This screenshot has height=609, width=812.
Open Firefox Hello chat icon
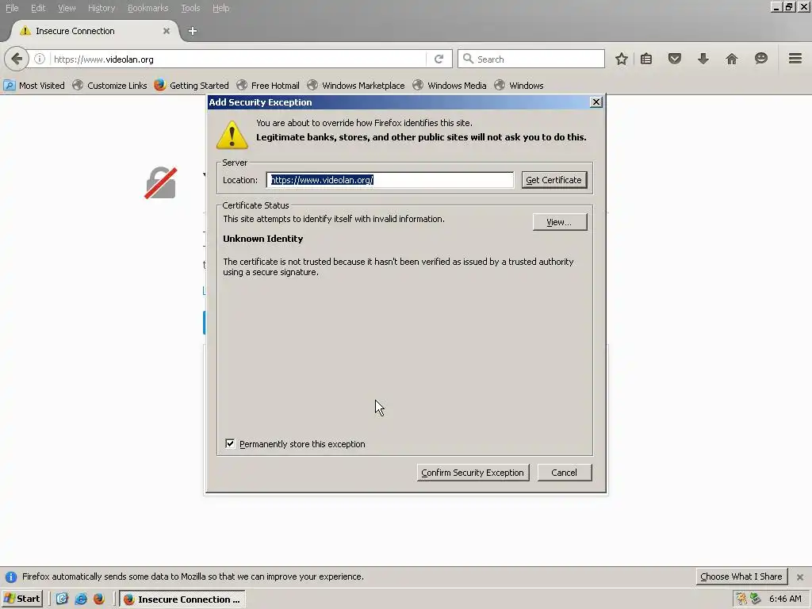click(760, 59)
